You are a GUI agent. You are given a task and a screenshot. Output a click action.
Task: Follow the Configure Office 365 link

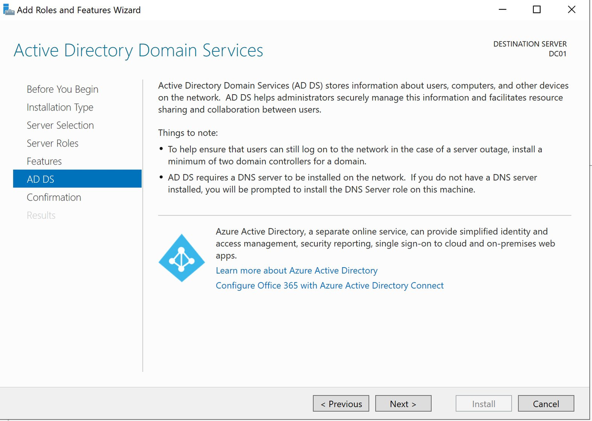point(330,285)
